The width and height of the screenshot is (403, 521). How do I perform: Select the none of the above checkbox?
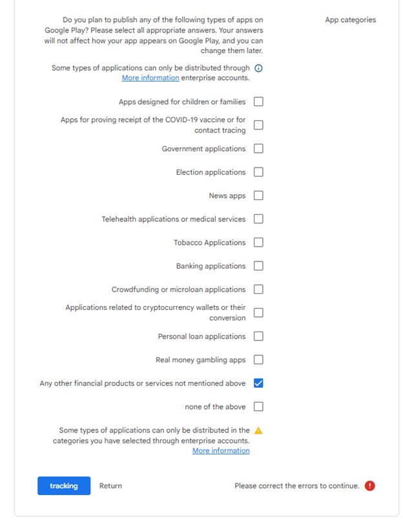(x=258, y=407)
